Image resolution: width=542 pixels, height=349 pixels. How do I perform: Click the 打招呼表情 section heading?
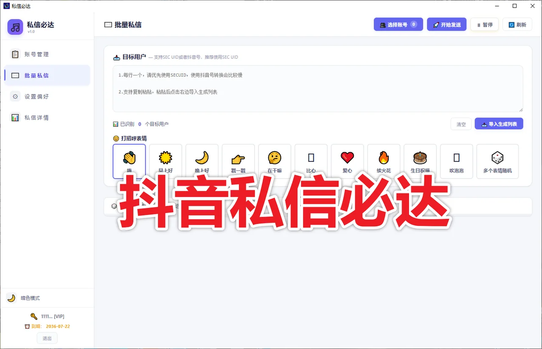[130, 138]
